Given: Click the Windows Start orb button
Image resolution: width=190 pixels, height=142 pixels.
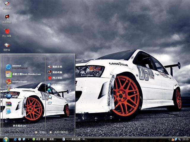Looking at the screenshot, I should [6, 139].
